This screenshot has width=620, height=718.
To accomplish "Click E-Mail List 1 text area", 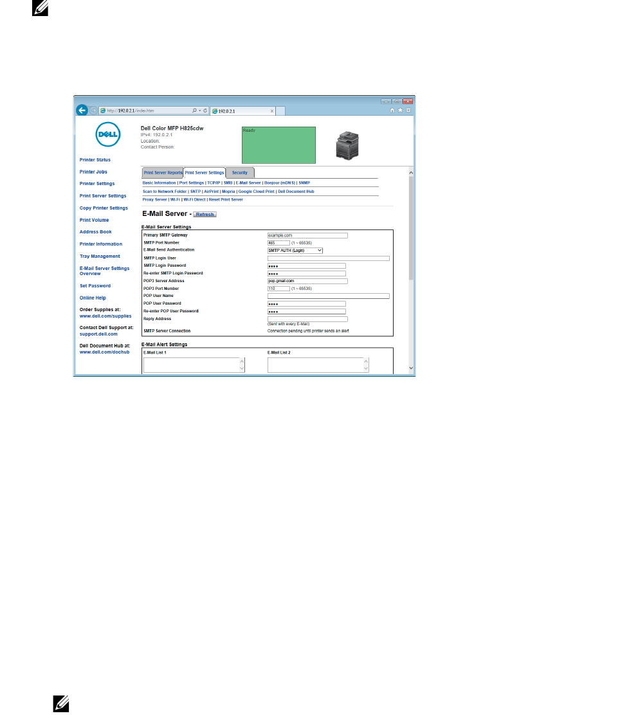I will tap(194, 365).
